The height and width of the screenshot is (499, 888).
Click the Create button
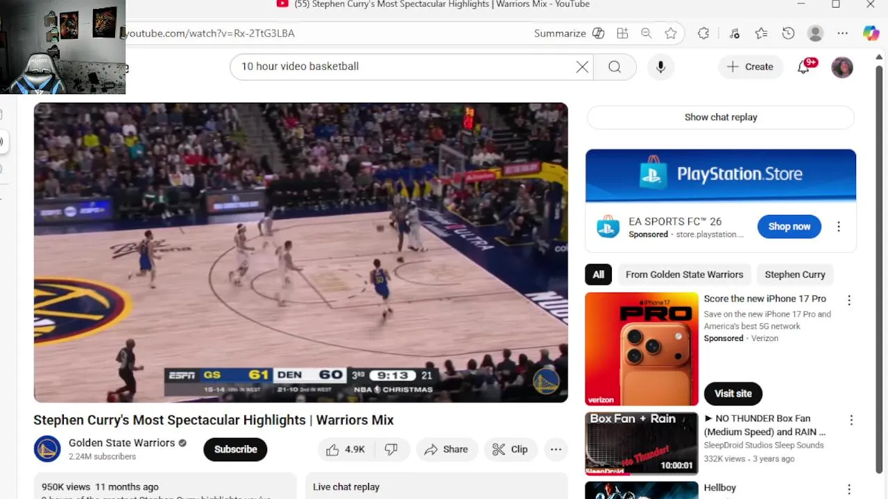click(x=750, y=67)
